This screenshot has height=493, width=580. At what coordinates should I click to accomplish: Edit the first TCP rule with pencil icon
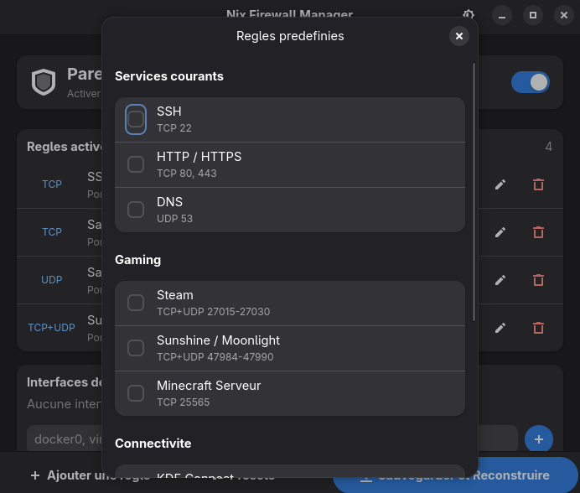500,184
